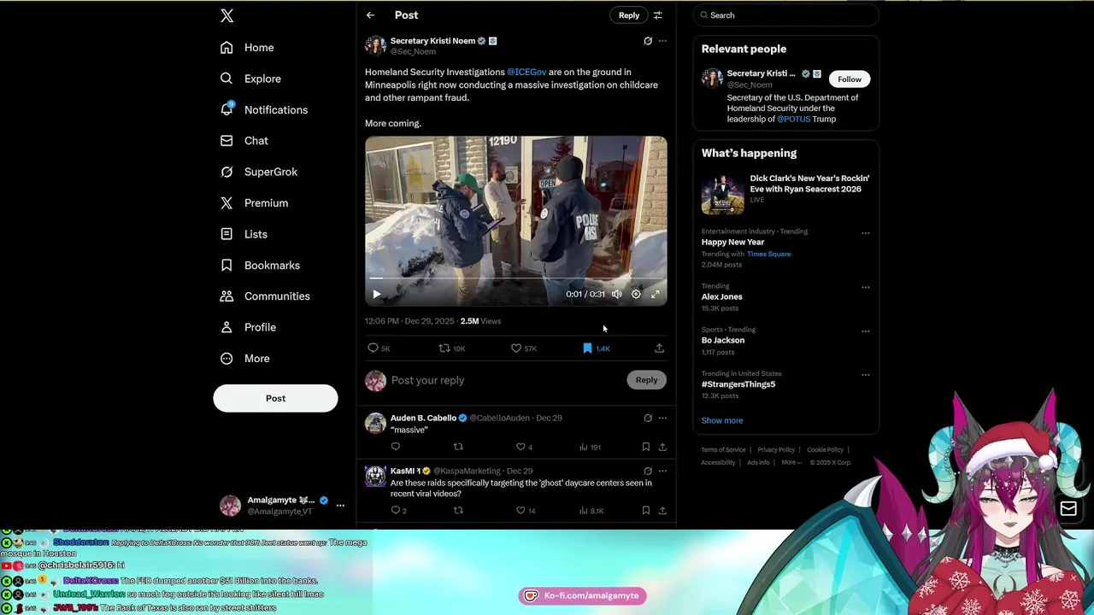Go back with the arrow icon

[x=370, y=15]
